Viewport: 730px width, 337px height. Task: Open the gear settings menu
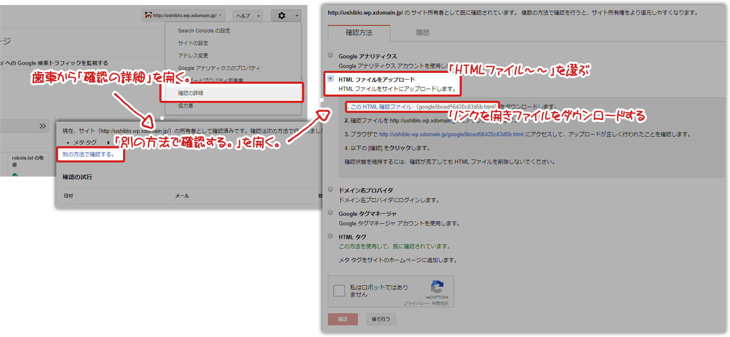(282, 15)
